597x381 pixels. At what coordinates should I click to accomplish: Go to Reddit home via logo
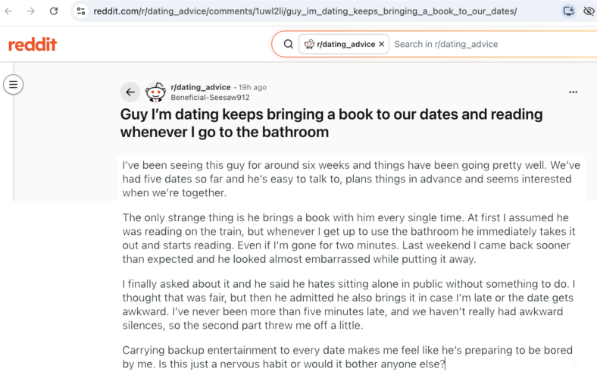tap(33, 45)
